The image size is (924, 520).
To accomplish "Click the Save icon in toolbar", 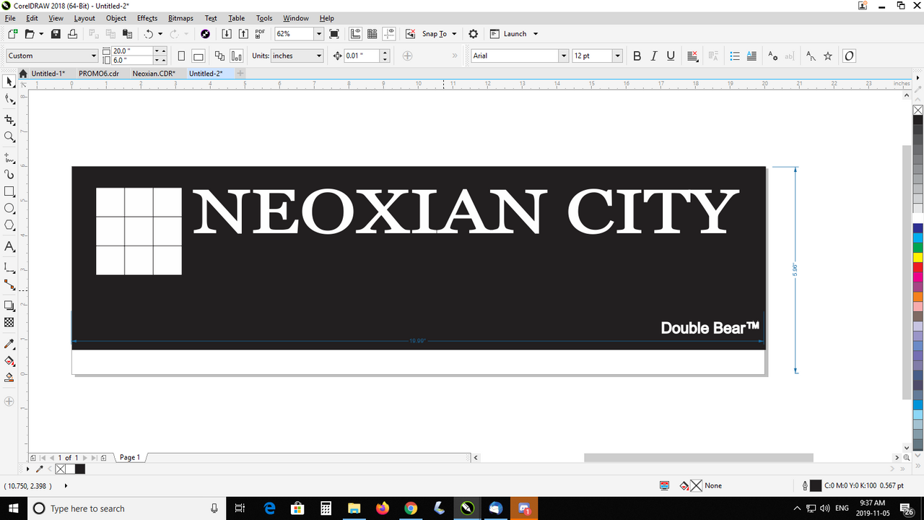I will click(56, 34).
